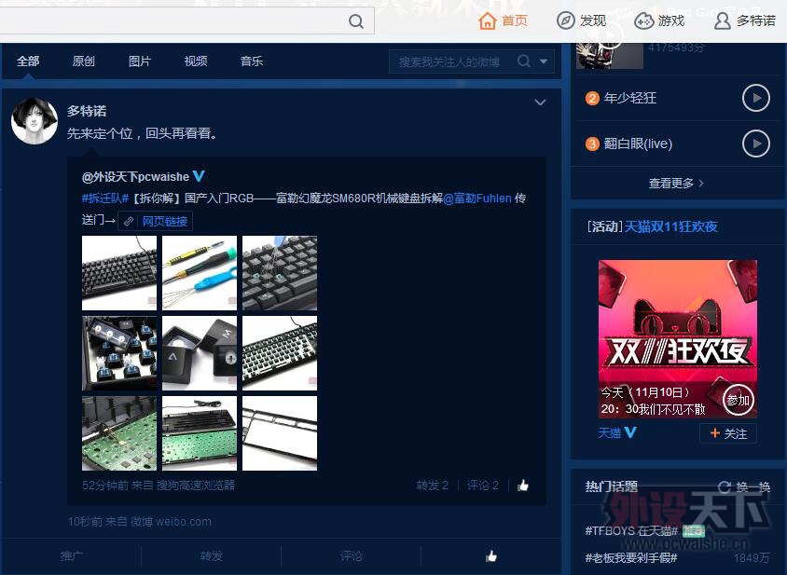Image resolution: width=787 pixels, height=575 pixels.
Task: Like the quoted post thumbs-up icon
Action: (x=523, y=486)
